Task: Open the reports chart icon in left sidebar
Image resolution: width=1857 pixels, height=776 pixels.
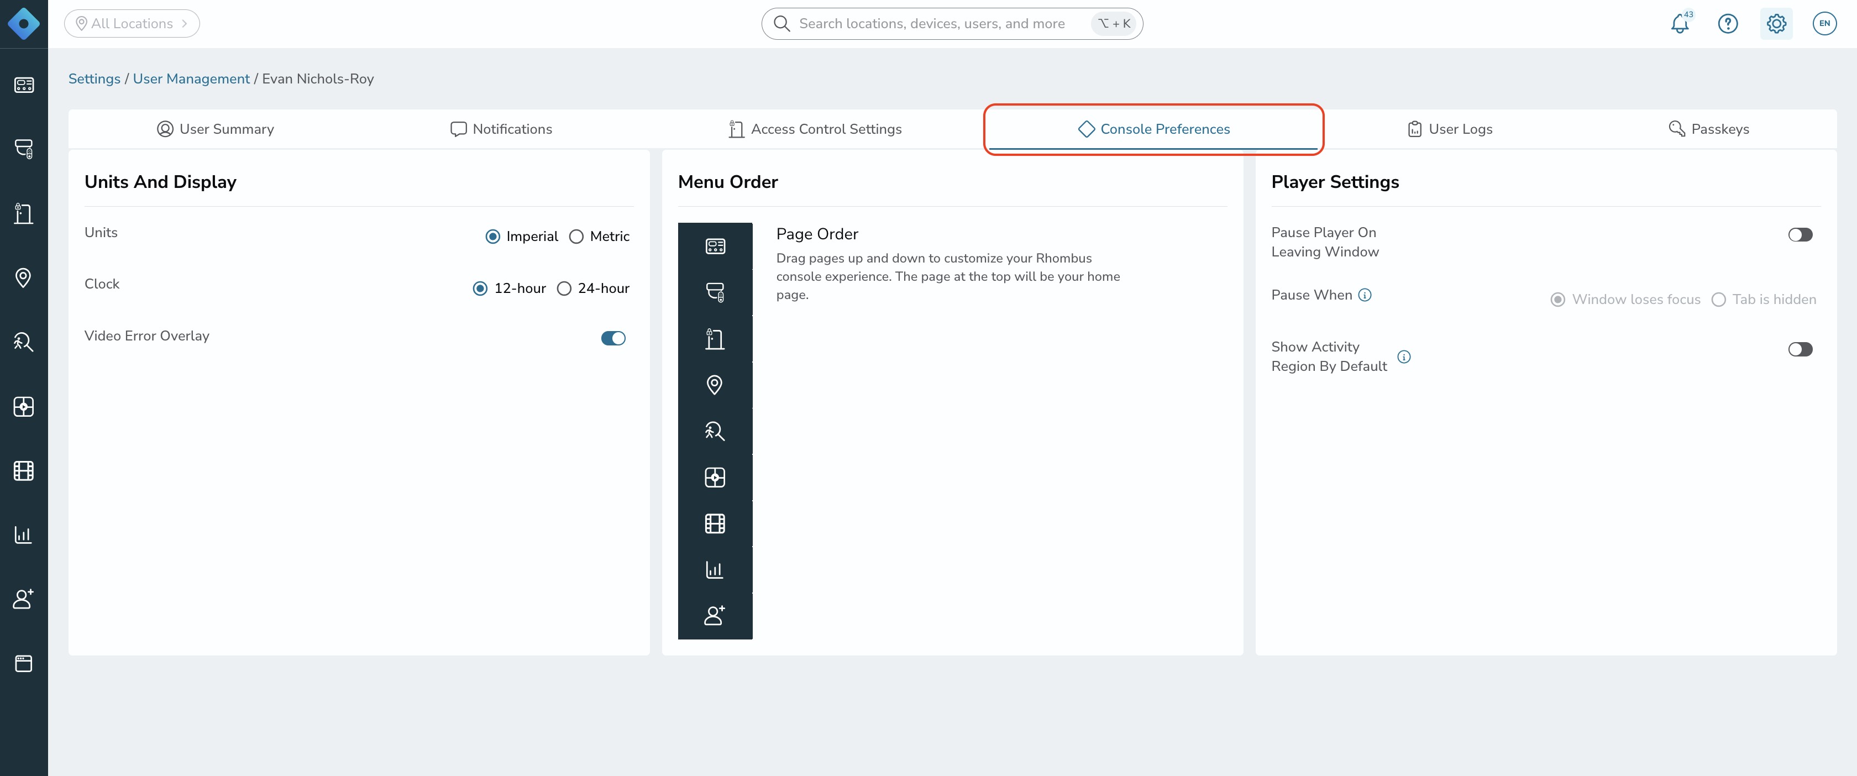Action: coord(24,534)
